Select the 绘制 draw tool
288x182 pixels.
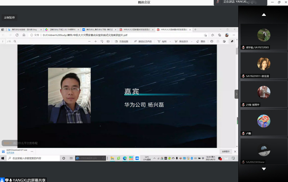coord(162,41)
